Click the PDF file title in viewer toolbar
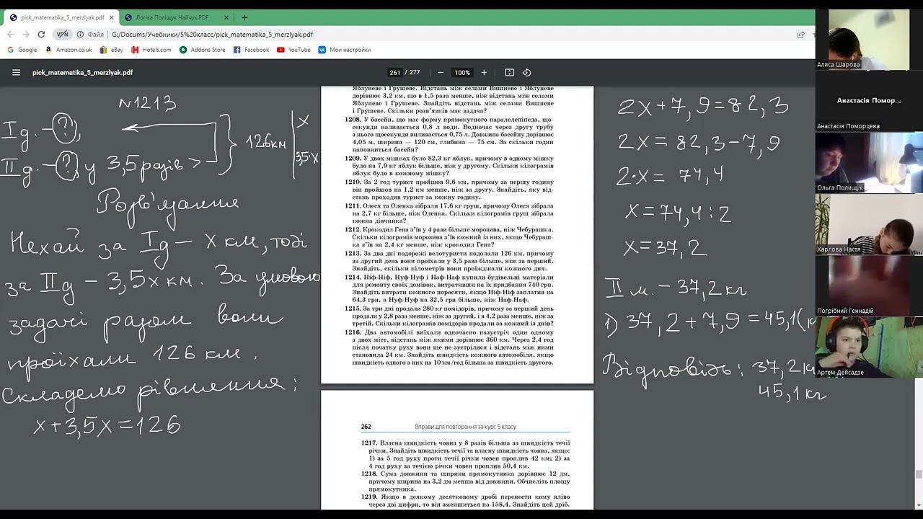The width and height of the screenshot is (923, 519). [82, 72]
